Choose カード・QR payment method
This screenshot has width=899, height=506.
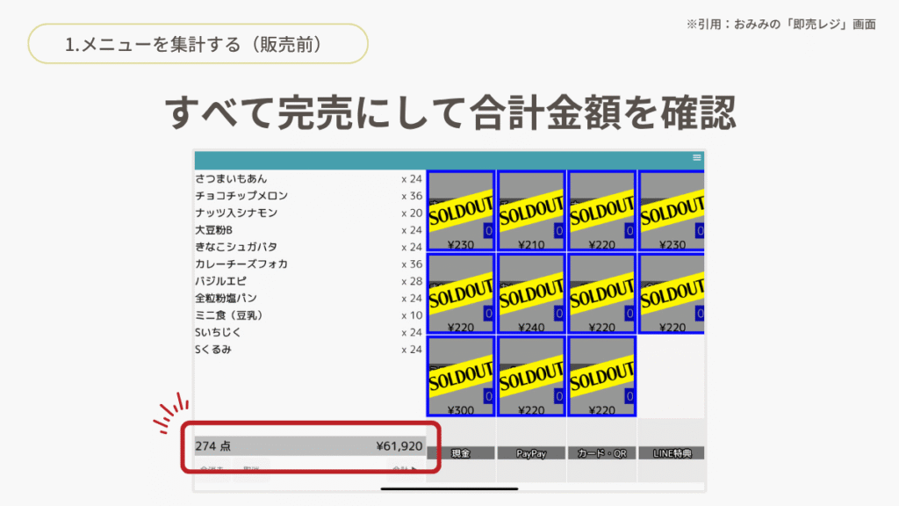601,453
